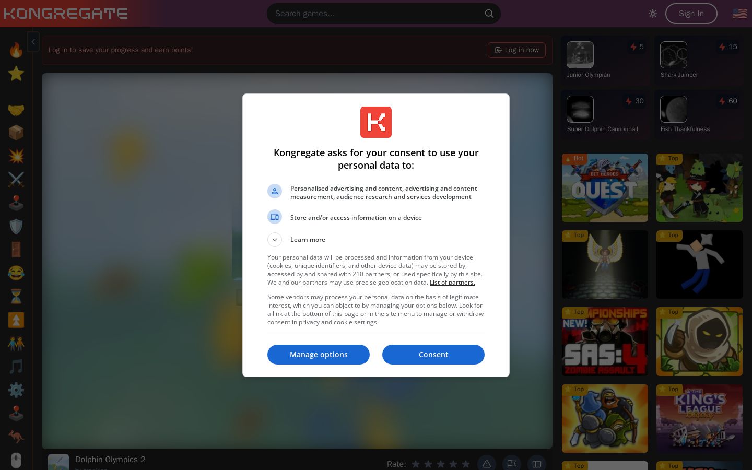752x470 pixels.
Task: Open the Fish Thankfulness achievement badge
Action: [699, 115]
